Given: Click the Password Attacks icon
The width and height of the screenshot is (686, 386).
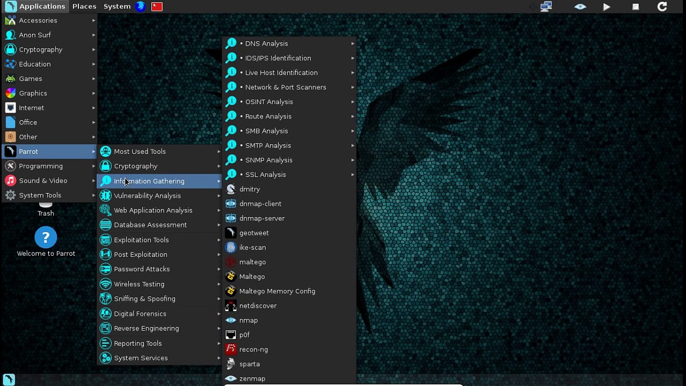Looking at the screenshot, I should click(106, 269).
